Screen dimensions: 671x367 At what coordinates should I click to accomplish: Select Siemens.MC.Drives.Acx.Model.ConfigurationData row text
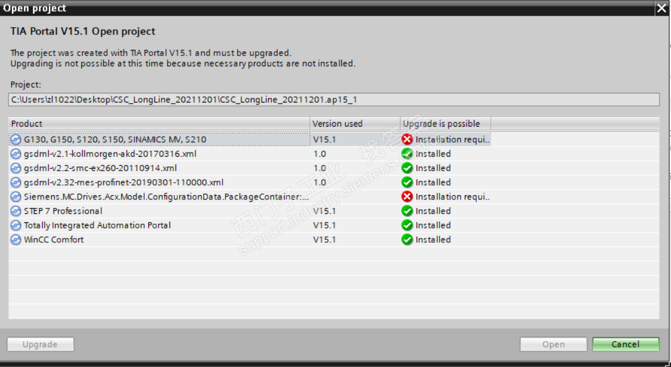pyautogui.click(x=166, y=197)
